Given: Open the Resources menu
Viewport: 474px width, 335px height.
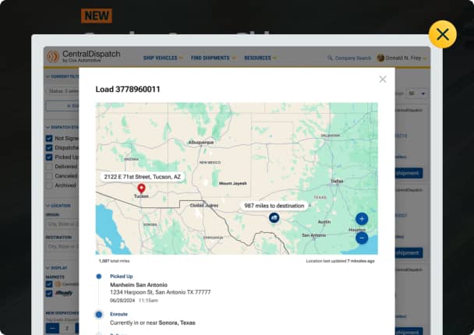Looking at the screenshot, I should pyautogui.click(x=260, y=58).
